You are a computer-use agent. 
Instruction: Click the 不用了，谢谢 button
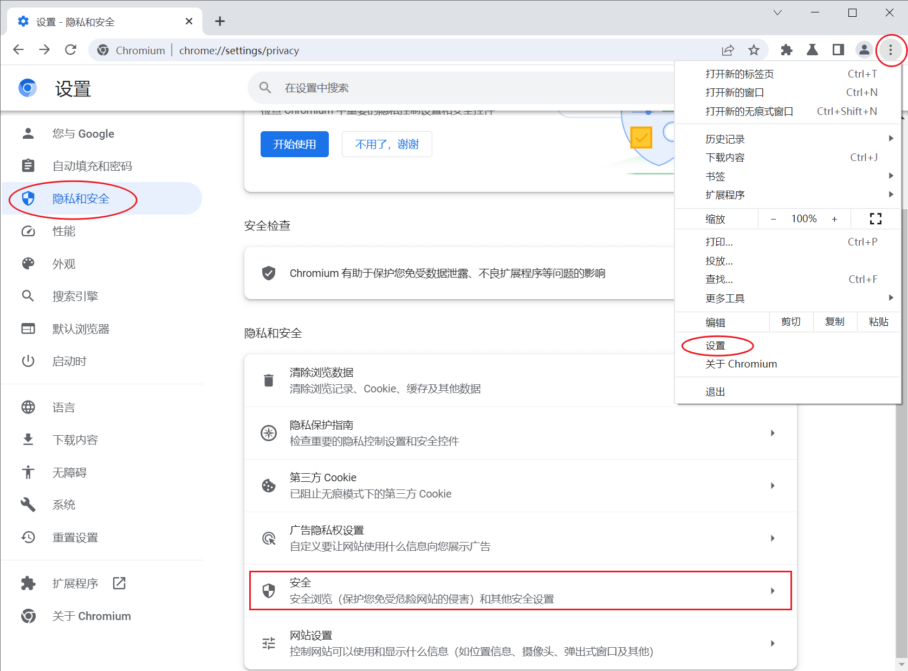(x=387, y=144)
